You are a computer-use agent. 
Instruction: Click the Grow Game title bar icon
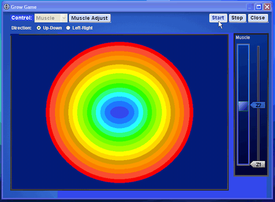(x=7, y=7)
